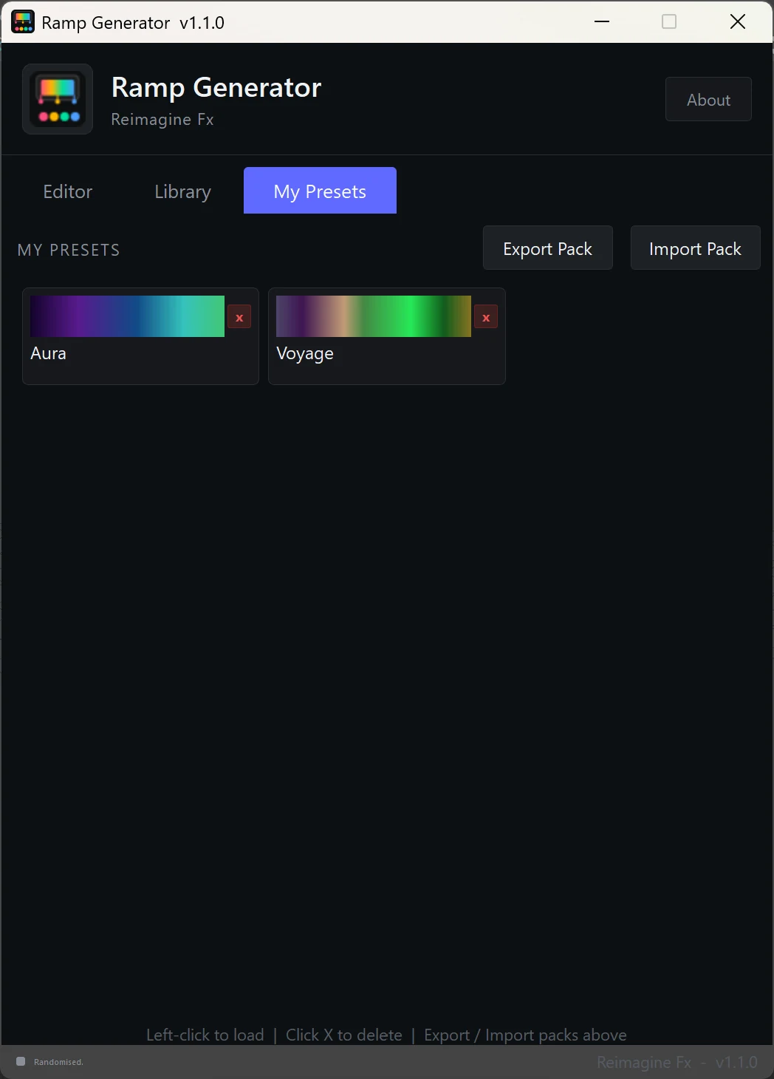Switch to the Editor tab
Viewport: 774px width, 1079px height.
pyautogui.click(x=68, y=191)
